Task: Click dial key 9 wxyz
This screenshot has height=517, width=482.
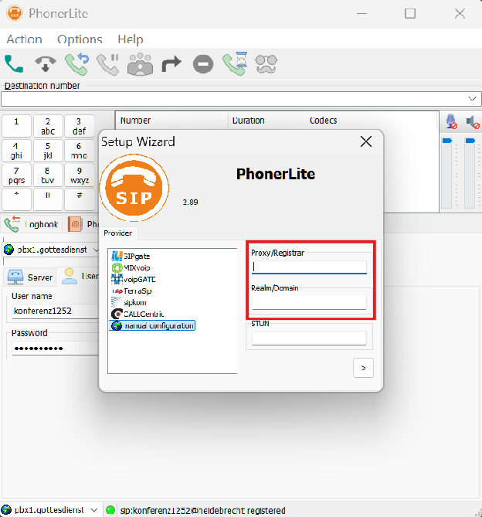Action: [79, 175]
